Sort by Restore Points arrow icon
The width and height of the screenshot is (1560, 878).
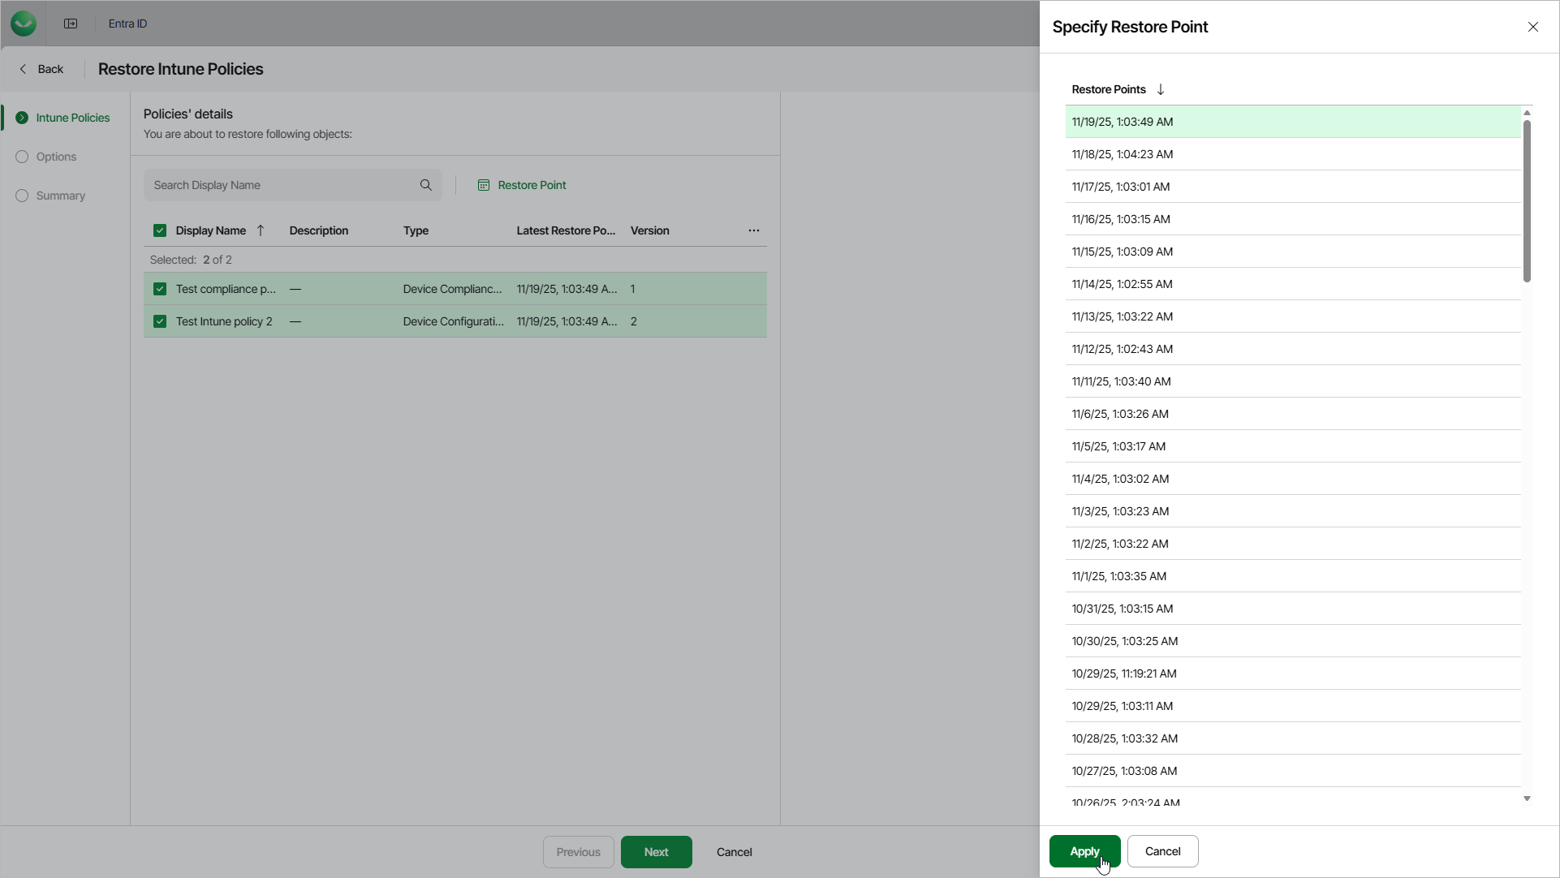click(x=1161, y=89)
